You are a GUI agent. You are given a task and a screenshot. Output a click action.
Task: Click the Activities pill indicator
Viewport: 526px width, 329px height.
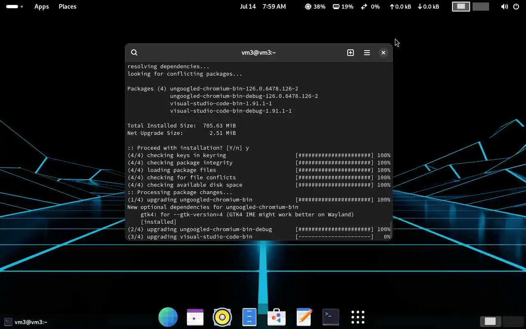tap(14, 7)
